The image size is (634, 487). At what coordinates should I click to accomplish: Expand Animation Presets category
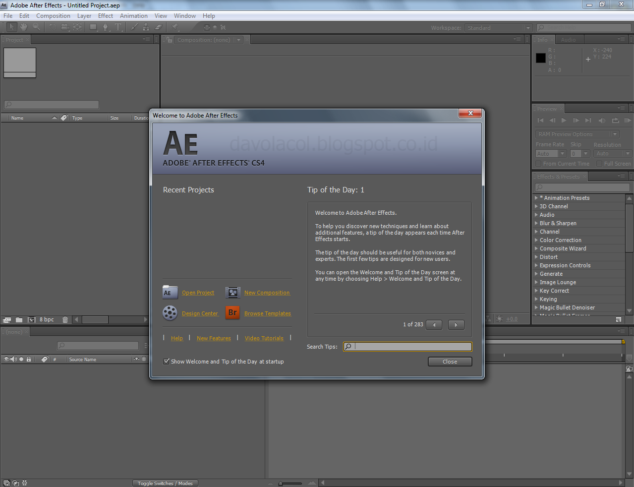point(536,198)
